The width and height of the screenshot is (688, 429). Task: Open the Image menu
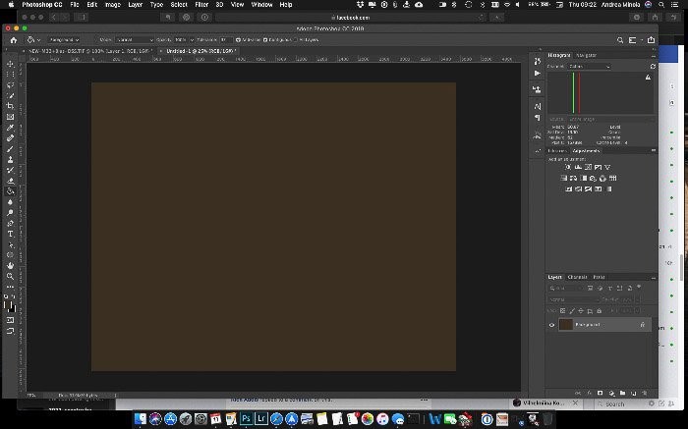pos(113,4)
